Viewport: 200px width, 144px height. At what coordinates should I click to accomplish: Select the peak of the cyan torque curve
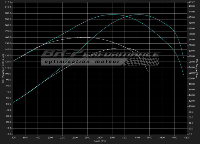[113, 14]
